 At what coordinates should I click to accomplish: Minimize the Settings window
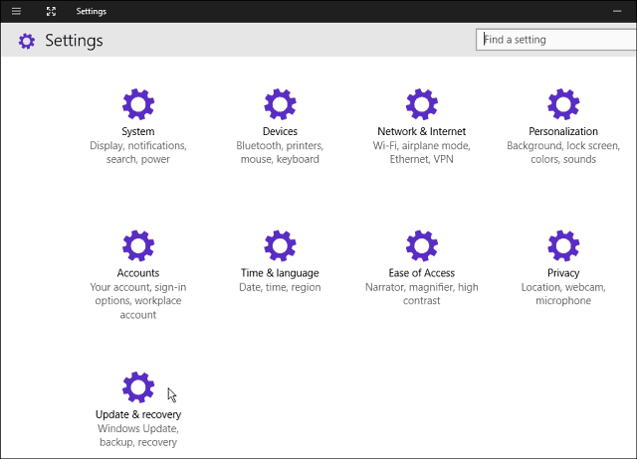(x=617, y=11)
